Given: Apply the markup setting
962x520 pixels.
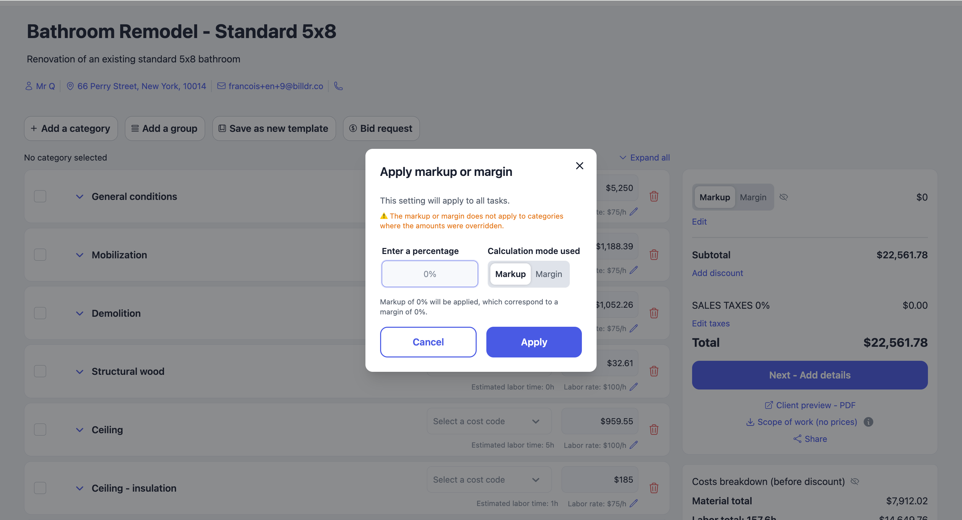Looking at the screenshot, I should [x=534, y=342].
